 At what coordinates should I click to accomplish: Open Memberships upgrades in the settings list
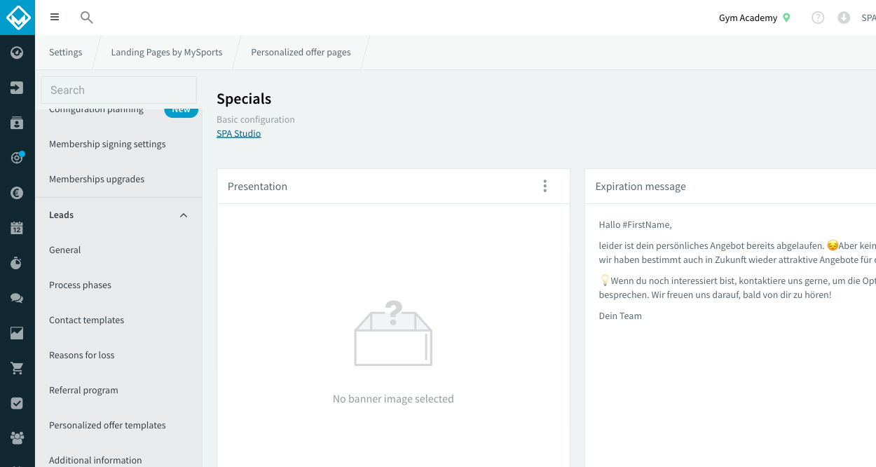pyautogui.click(x=97, y=179)
